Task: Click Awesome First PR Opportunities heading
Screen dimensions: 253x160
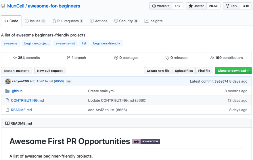Action: point(70,141)
